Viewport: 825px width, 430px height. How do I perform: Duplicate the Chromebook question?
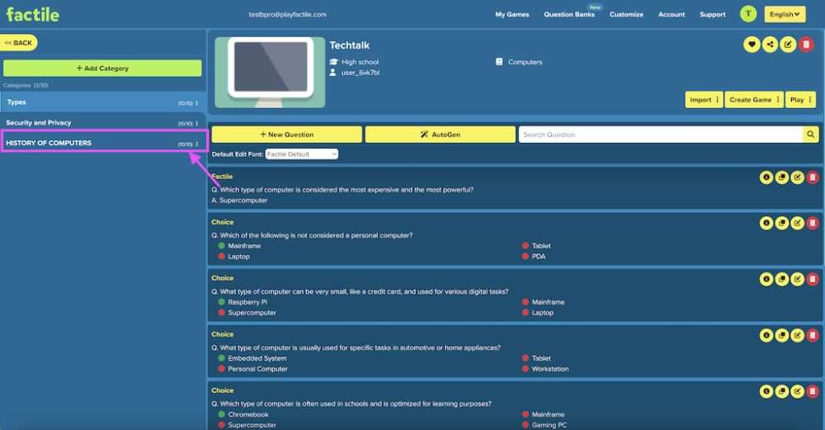pyautogui.click(x=782, y=391)
